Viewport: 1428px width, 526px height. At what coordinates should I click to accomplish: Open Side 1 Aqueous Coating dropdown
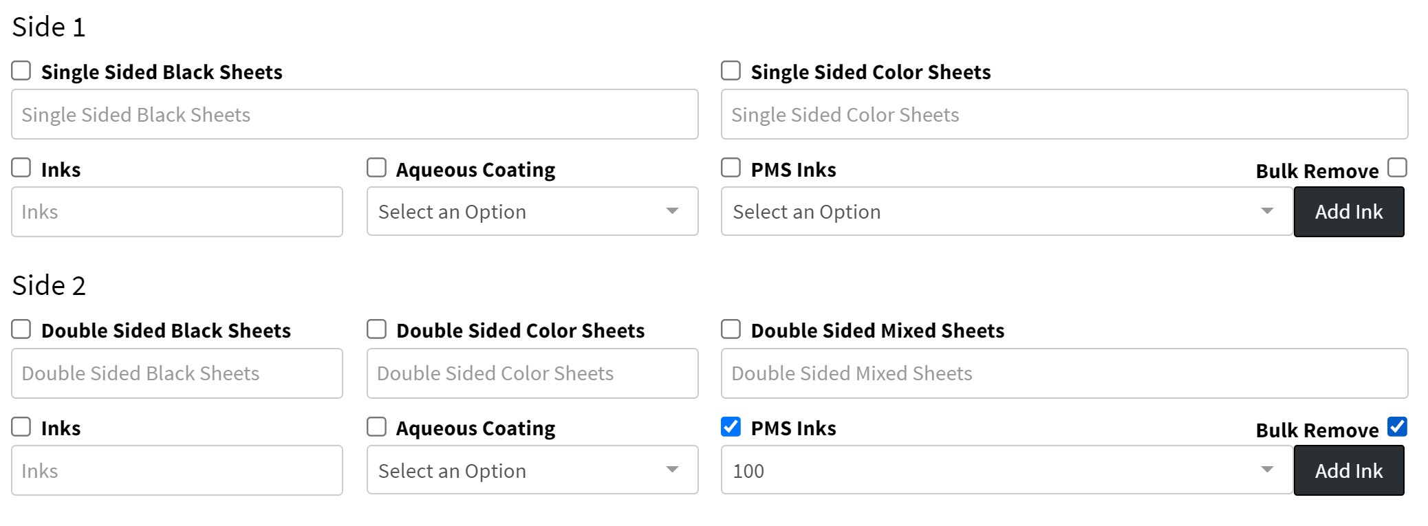(x=532, y=212)
